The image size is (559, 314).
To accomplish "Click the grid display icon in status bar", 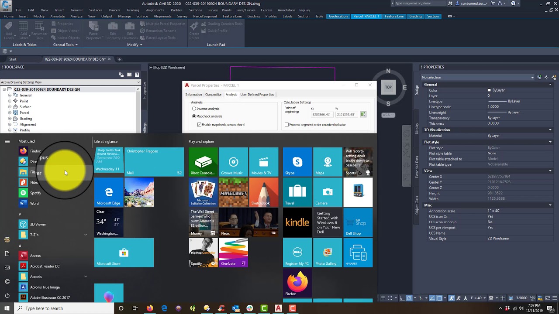I will 383,298.
